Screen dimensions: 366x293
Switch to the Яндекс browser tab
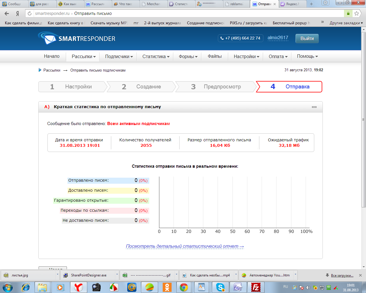(x=292, y=4)
